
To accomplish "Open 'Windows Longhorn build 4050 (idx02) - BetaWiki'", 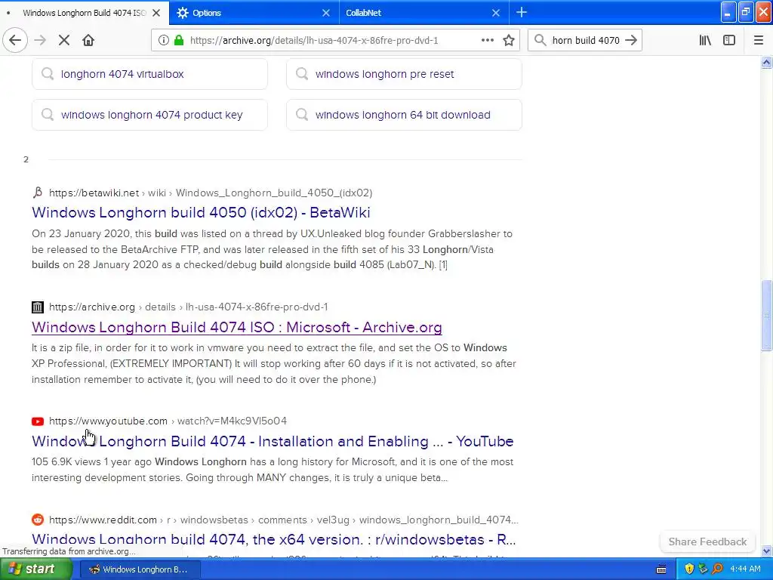I will [201, 212].
